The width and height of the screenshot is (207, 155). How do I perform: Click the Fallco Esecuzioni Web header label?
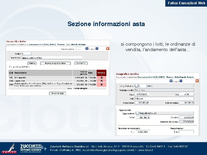186,3
